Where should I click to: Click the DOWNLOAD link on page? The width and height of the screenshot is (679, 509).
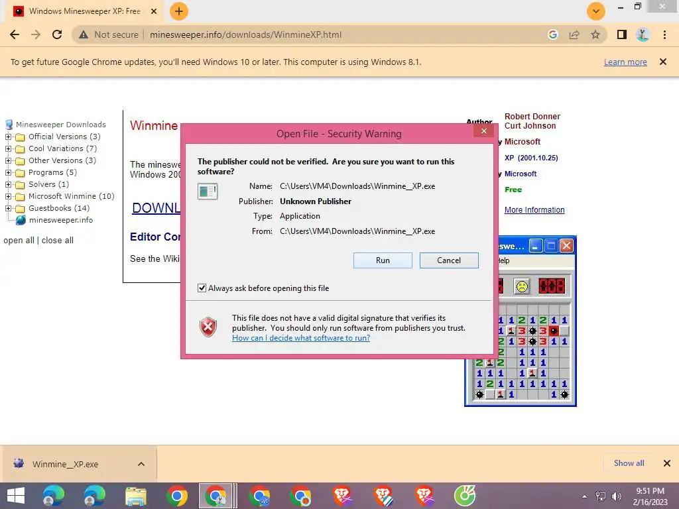(x=156, y=208)
